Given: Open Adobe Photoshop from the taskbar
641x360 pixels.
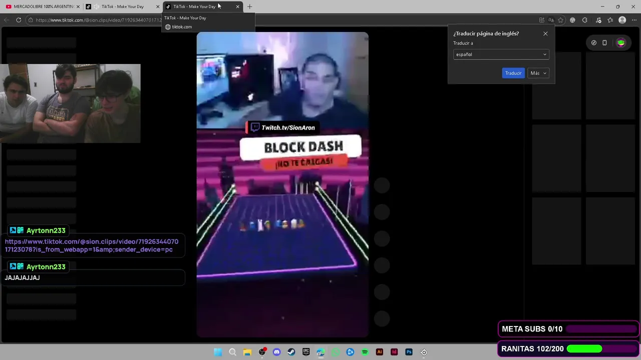Looking at the screenshot, I should [x=409, y=352].
